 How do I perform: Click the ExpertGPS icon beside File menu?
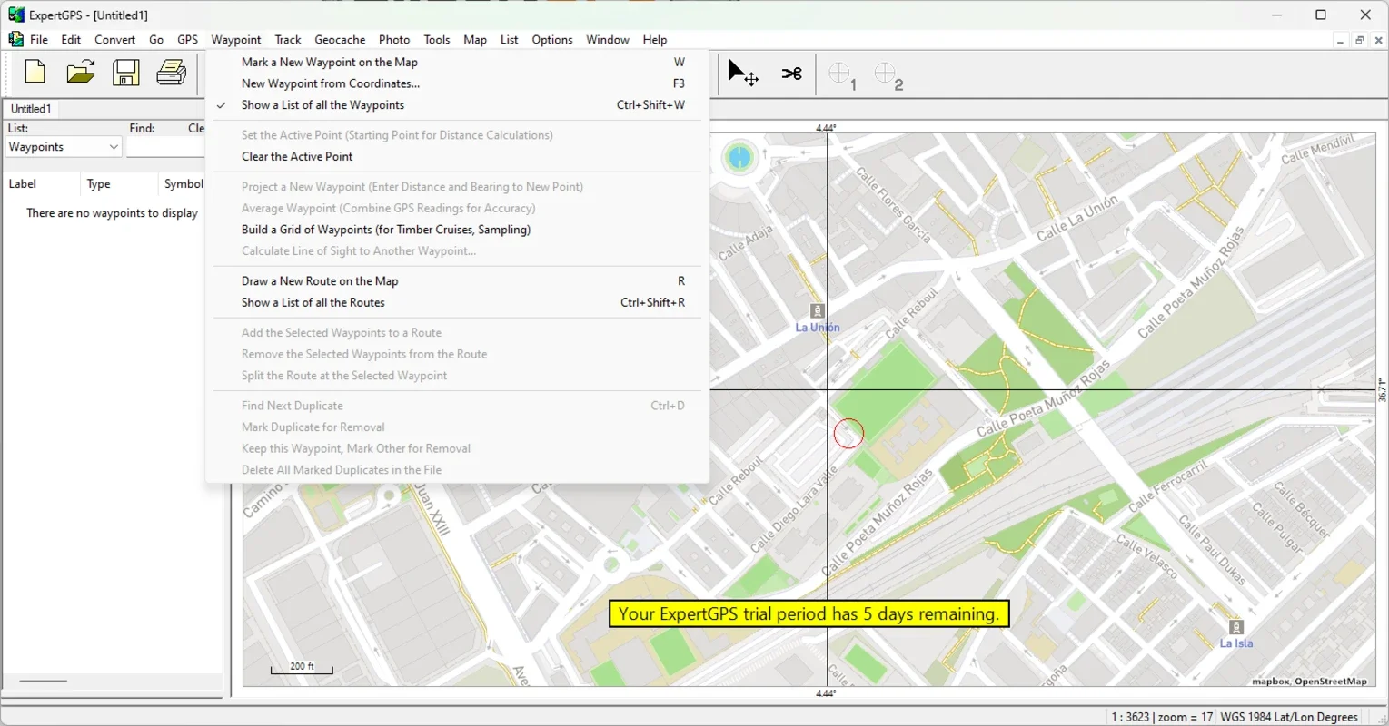click(x=15, y=39)
